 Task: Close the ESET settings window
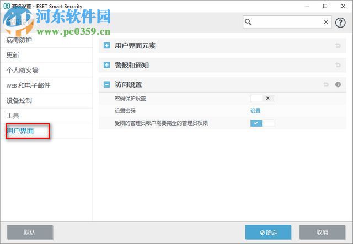(343, 6)
